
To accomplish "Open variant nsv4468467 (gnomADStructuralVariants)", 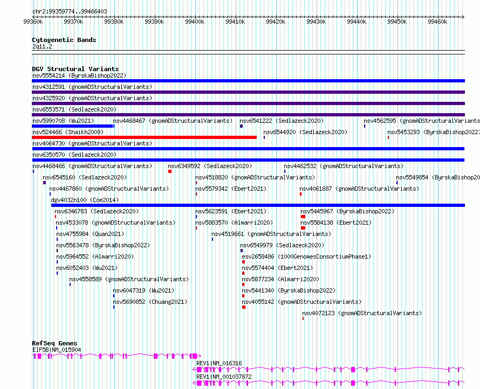I will [x=173, y=121].
